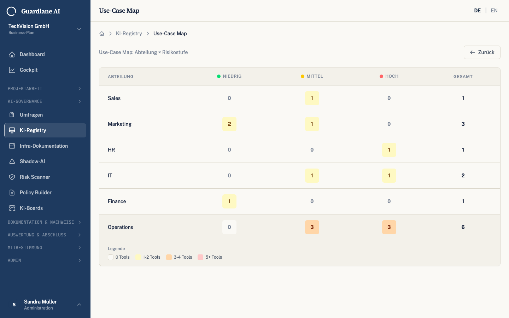
Task: Open the Sandra Müller user menu chevron
Action: point(79,305)
